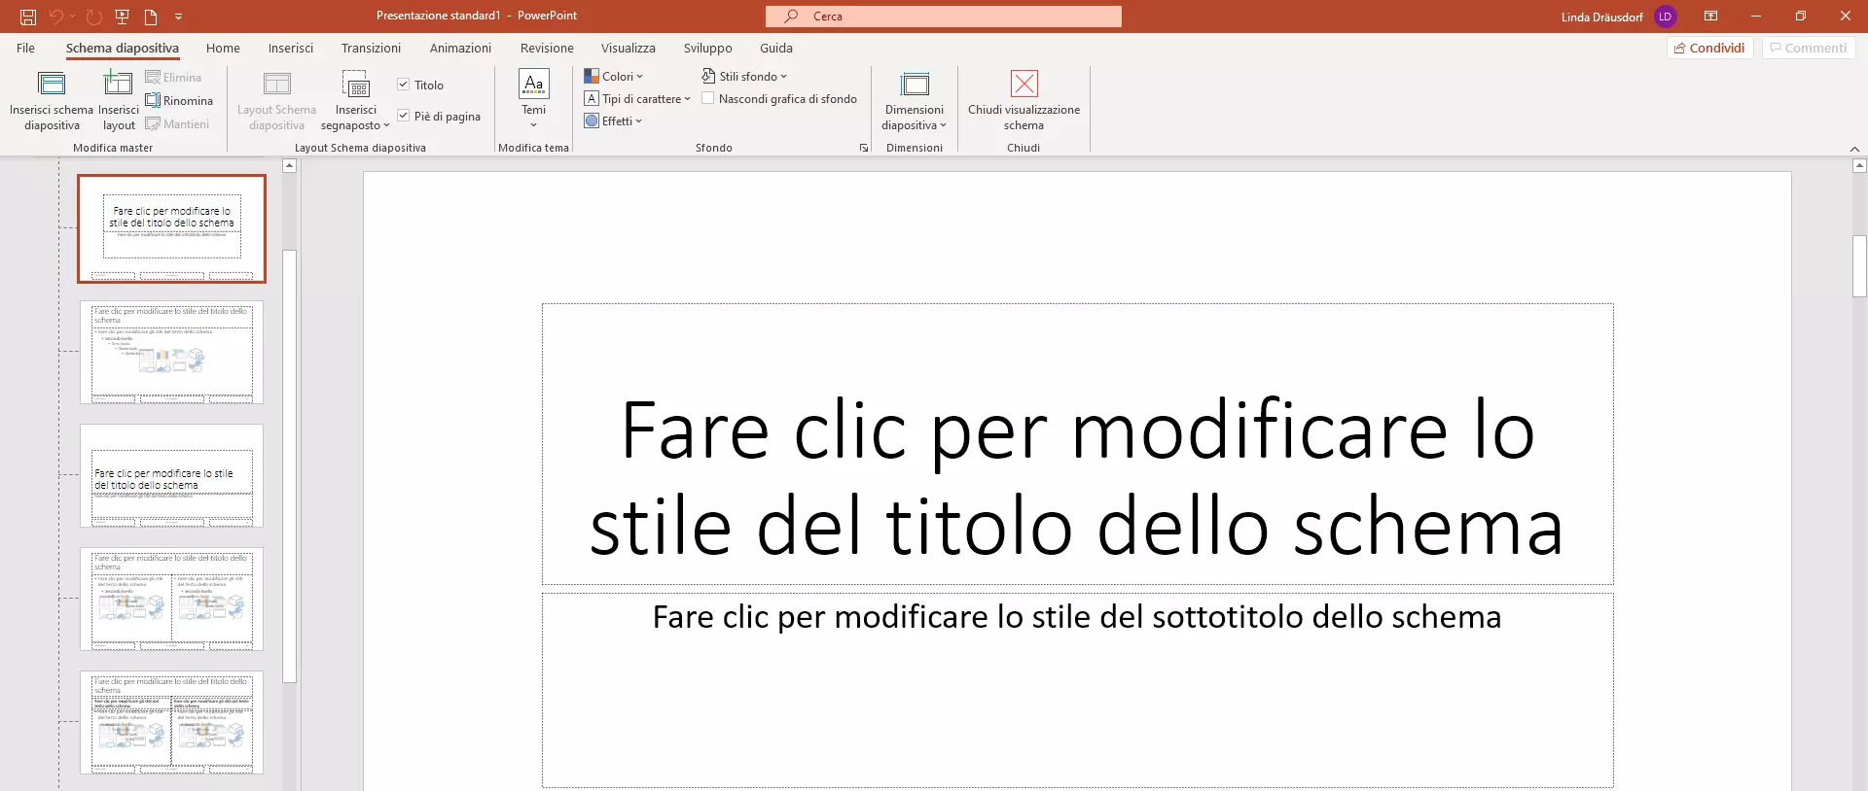Click thumbnail pane scroll up arrow
This screenshot has width=1868, height=791.
289,166
